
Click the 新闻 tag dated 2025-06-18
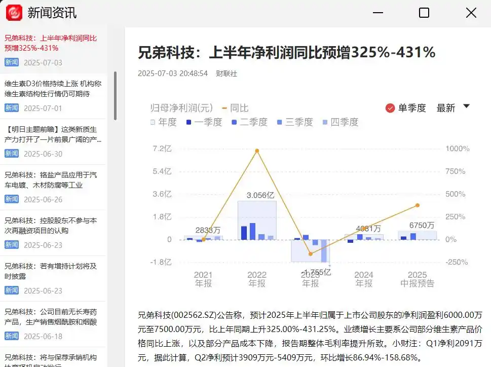pos(12,336)
